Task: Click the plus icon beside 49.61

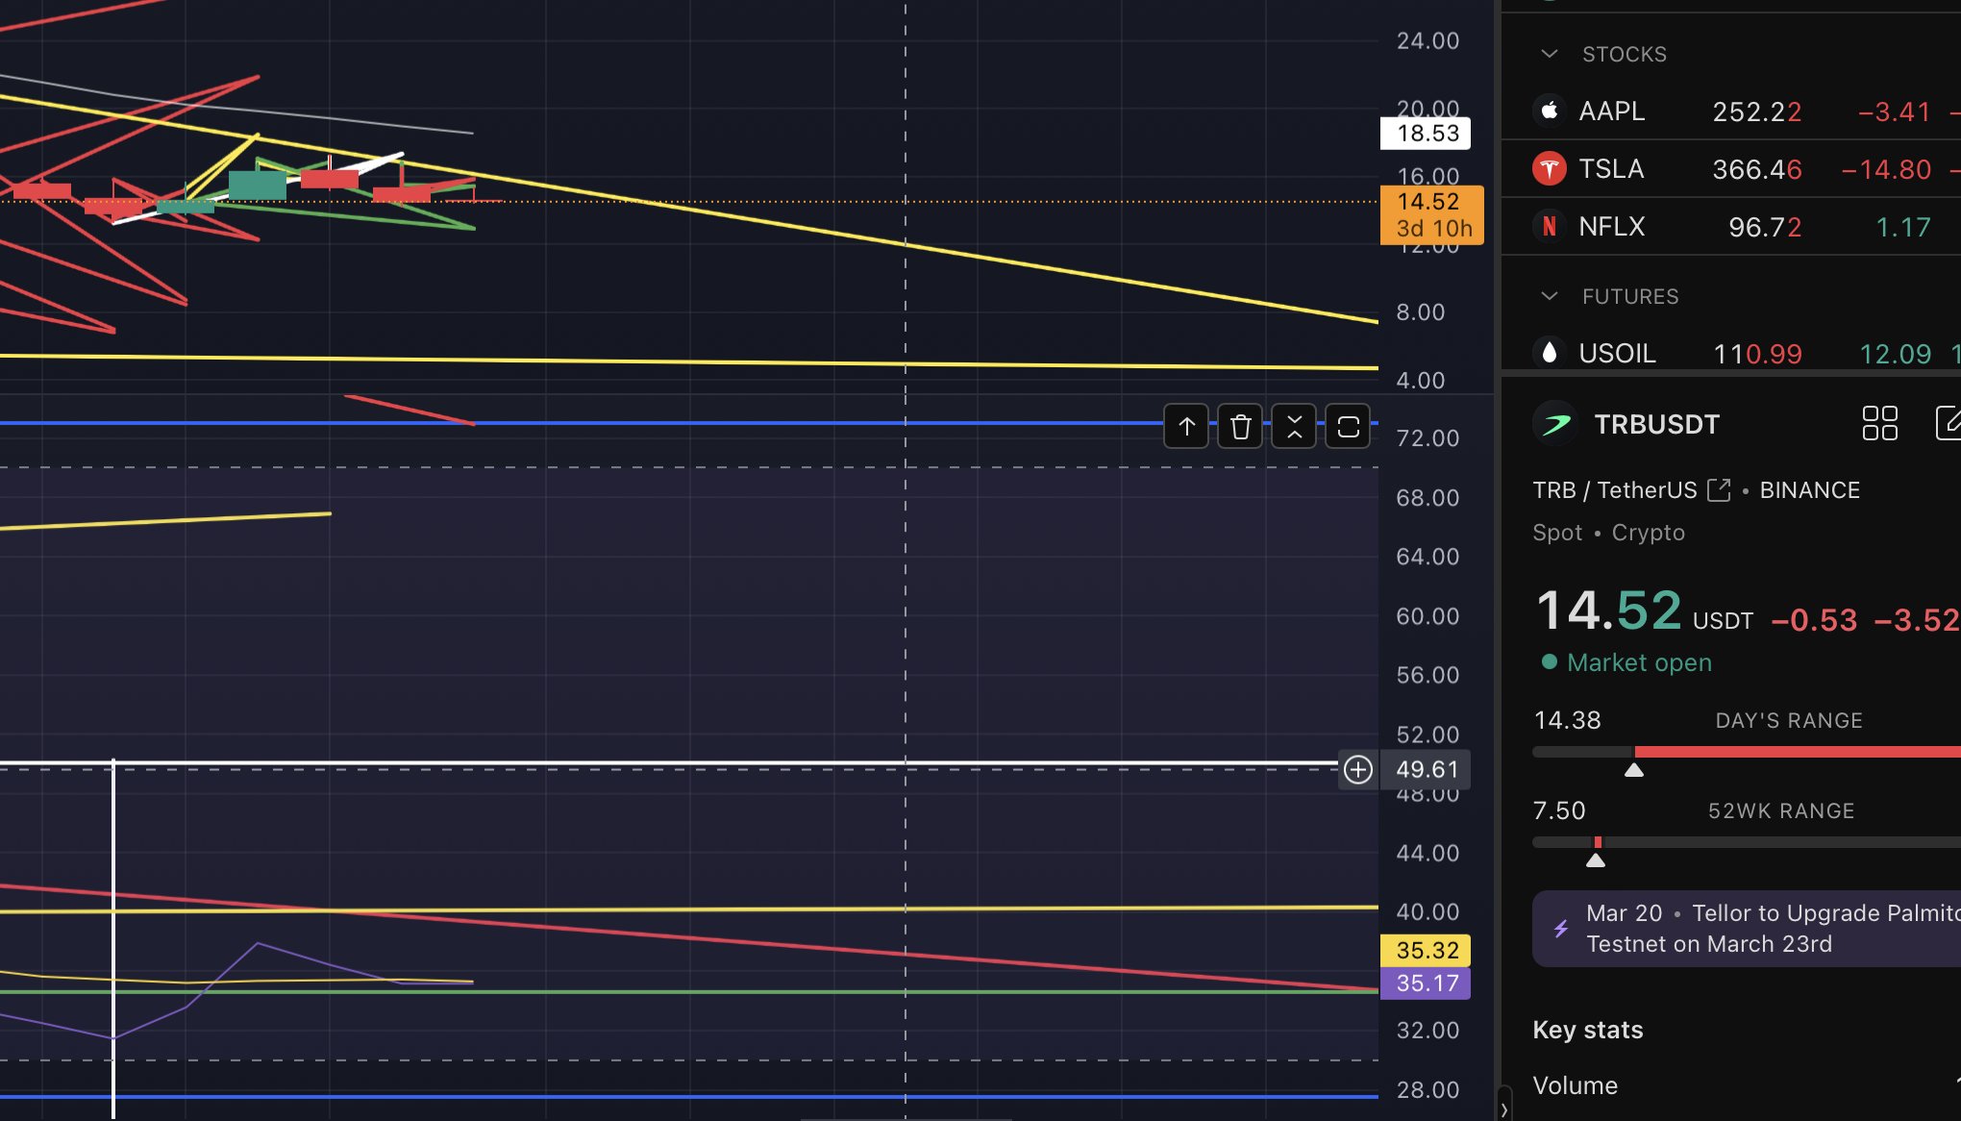Action: tap(1357, 769)
